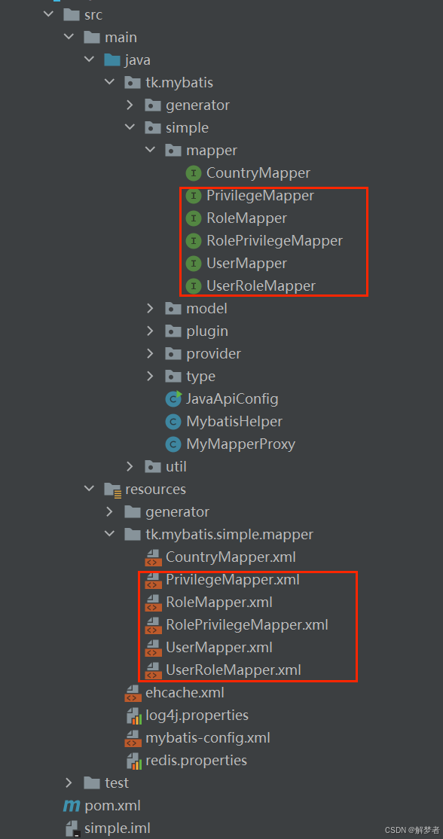
Task: Click the Maven pom.xml icon
Action: [72, 805]
